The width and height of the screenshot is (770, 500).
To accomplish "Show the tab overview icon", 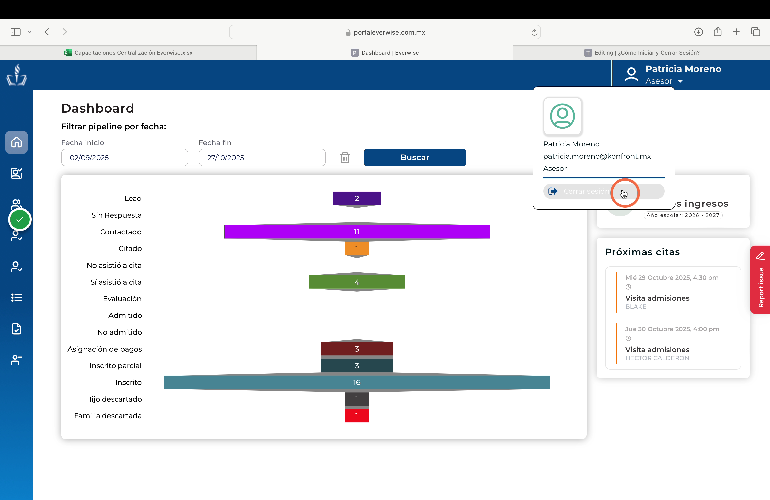I will click(755, 32).
